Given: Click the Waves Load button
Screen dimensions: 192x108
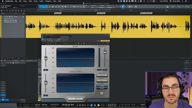Looking at the screenshot, I should pyautogui.click(x=97, y=43).
